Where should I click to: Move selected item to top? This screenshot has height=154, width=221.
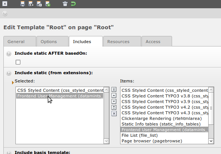click(114, 89)
